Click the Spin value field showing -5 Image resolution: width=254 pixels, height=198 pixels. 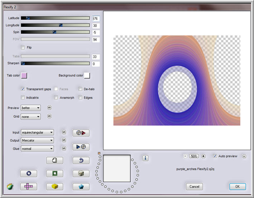click(96, 32)
